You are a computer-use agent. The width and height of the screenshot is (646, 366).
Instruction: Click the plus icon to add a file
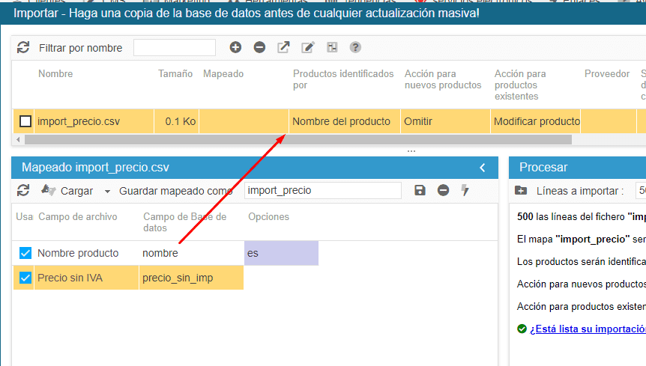235,47
